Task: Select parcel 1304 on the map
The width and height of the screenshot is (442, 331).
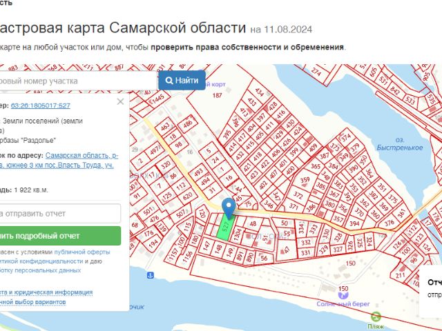Action: tap(238, 234)
